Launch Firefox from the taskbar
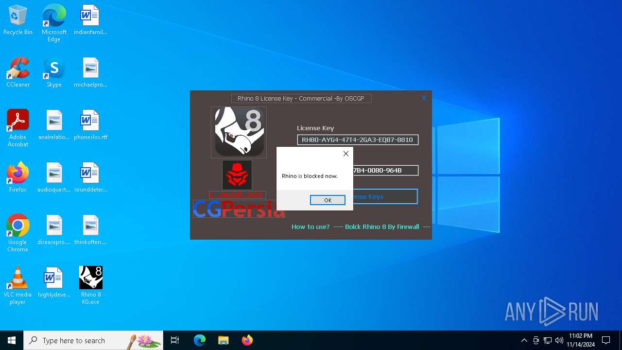The width and height of the screenshot is (622, 350). coord(247,340)
